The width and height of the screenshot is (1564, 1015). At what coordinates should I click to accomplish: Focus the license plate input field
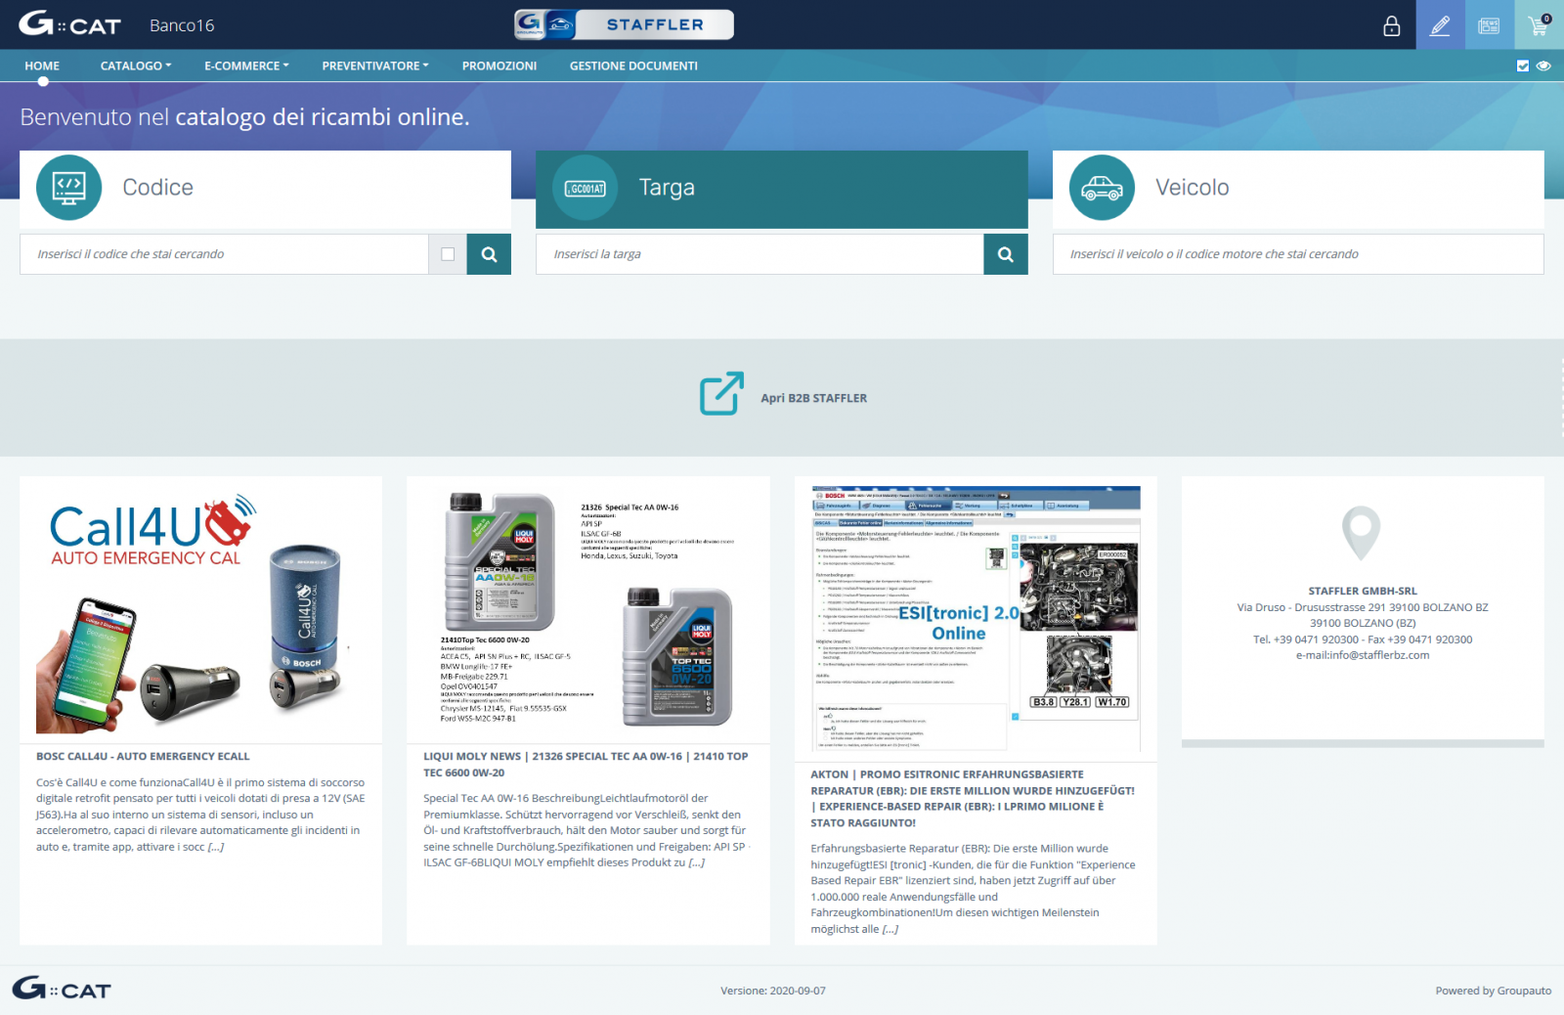click(x=760, y=254)
